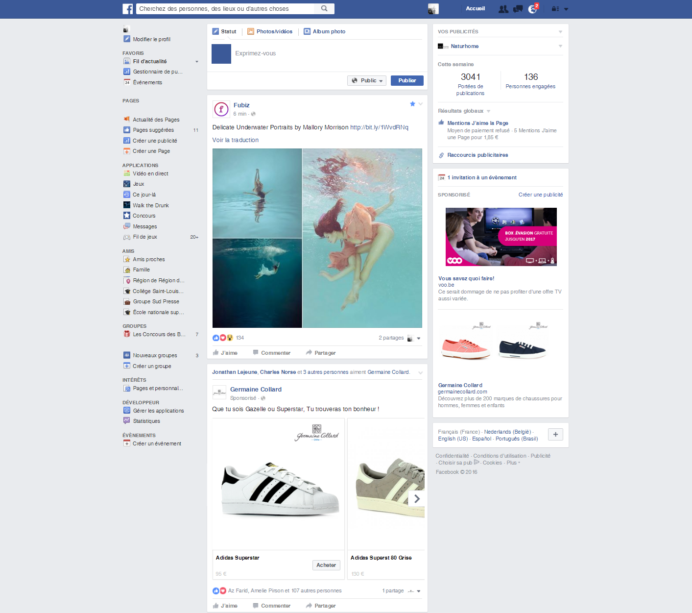Open the Public audience dropdown

367,80
